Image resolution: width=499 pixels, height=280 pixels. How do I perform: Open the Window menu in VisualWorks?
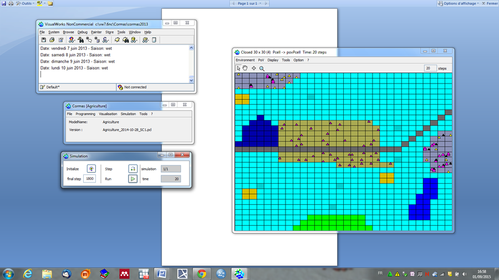click(x=135, y=32)
